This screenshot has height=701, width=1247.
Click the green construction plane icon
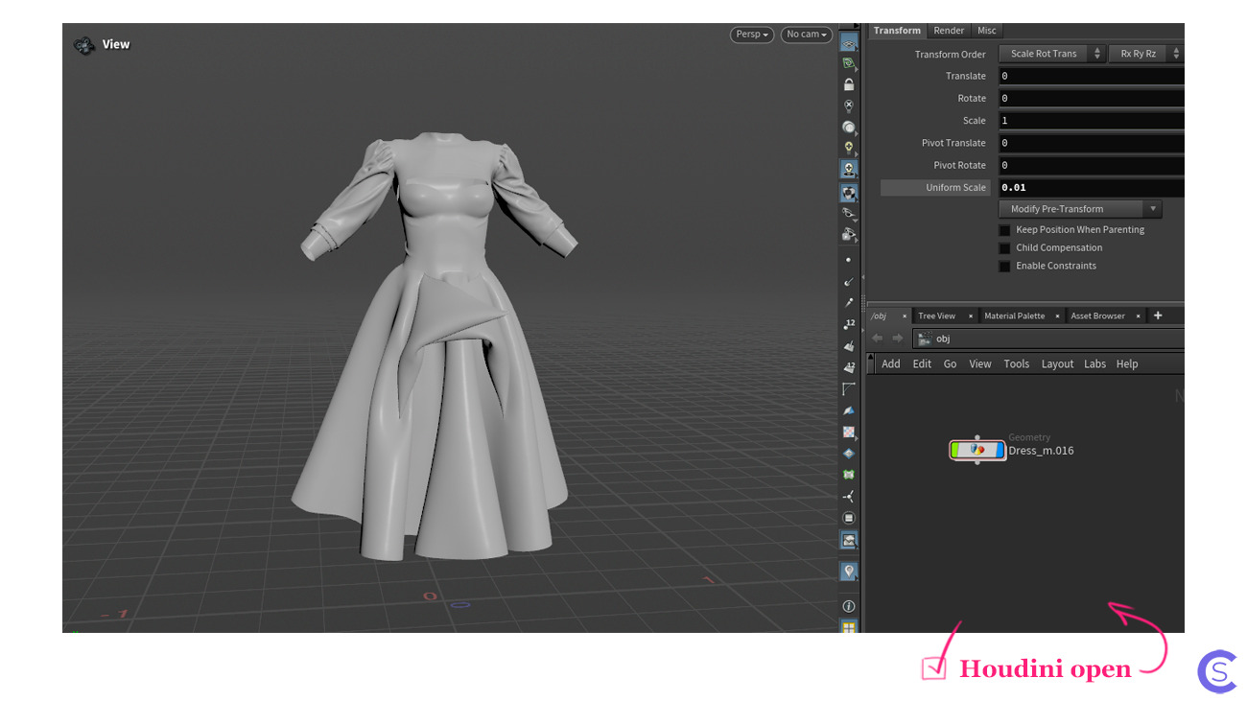(849, 63)
